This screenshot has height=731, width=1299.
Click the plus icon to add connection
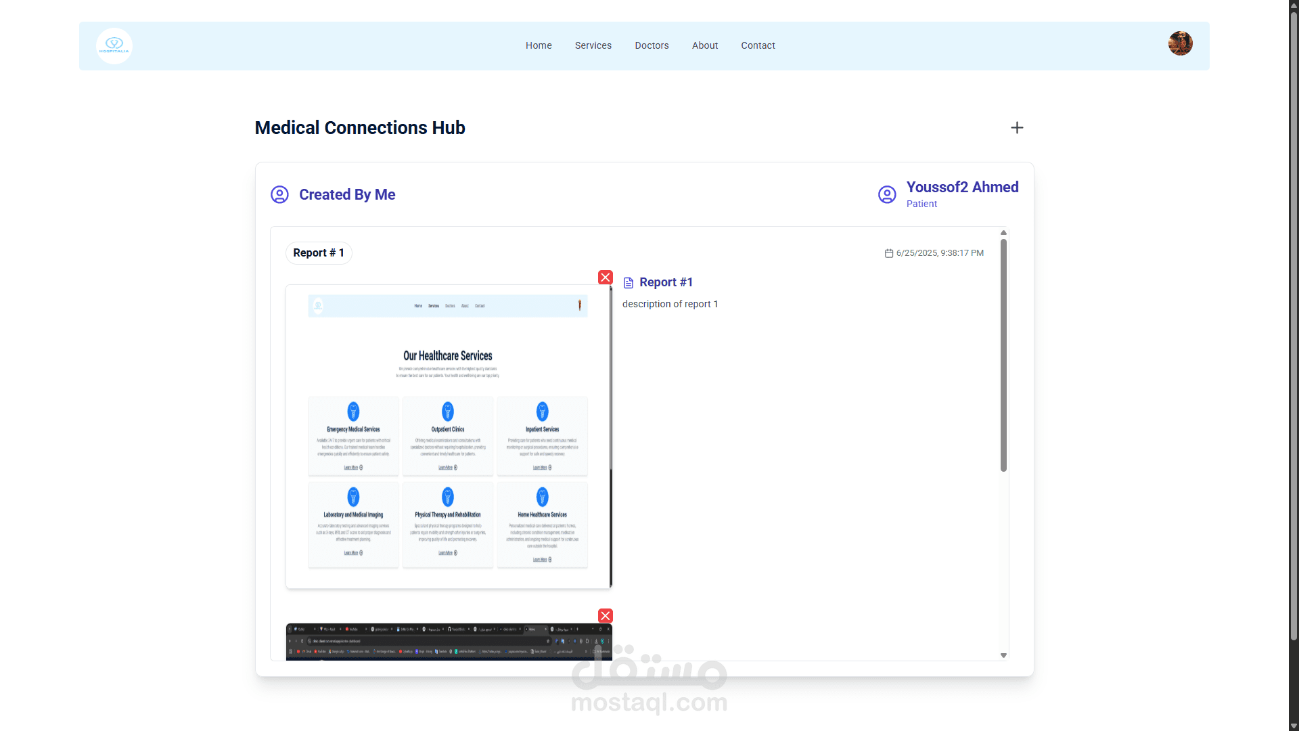(x=1017, y=128)
